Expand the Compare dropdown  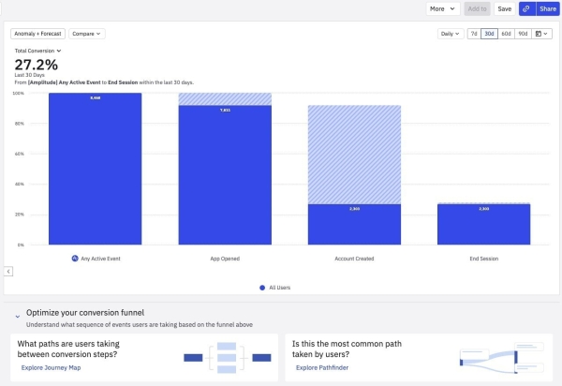(x=86, y=34)
